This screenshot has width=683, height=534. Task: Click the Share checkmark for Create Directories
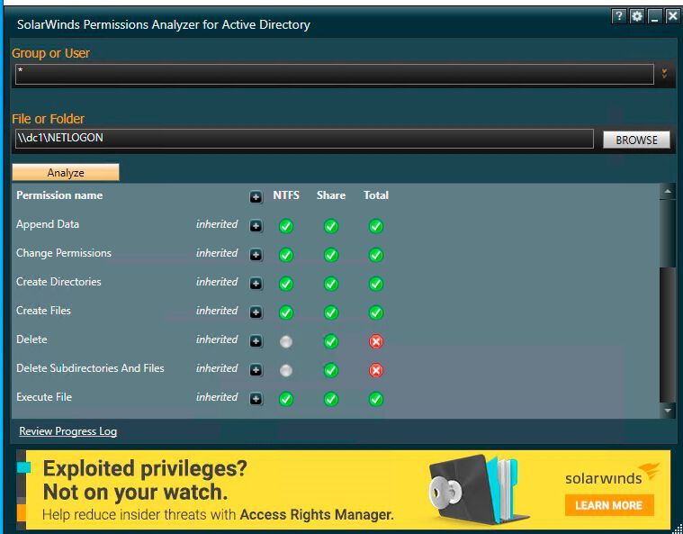[330, 284]
